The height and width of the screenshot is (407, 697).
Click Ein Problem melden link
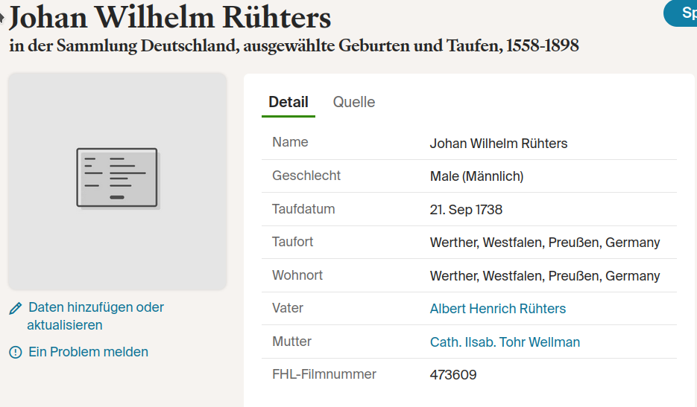(88, 352)
